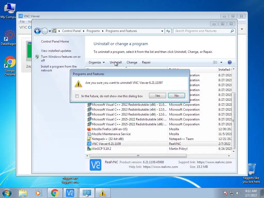Click the magnifier search icon
Screen dimensions: 264x198
tap(232, 31)
